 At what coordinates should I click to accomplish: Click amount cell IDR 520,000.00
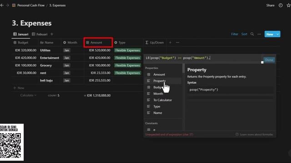(x=100, y=50)
